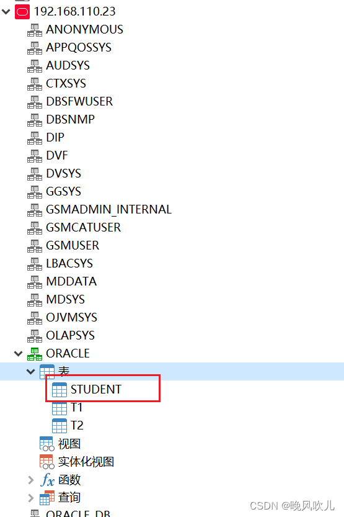Viewport: 344px width, 517px height.
Task: Click the red Oracle connection icon
Action: (22, 12)
